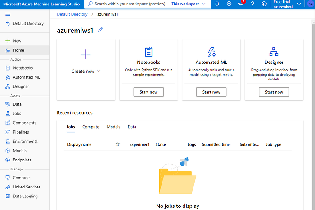This screenshot has height=210, width=315.
Task: Expand the Create new dropdown
Action: [x=86, y=71]
